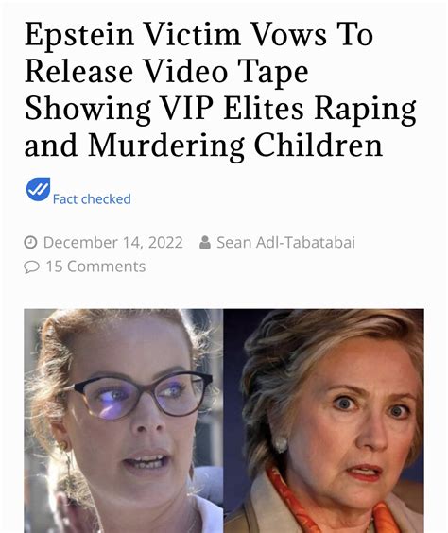Click the number "15" in comment count
Screen dimensions: 448x533
click(x=55, y=266)
